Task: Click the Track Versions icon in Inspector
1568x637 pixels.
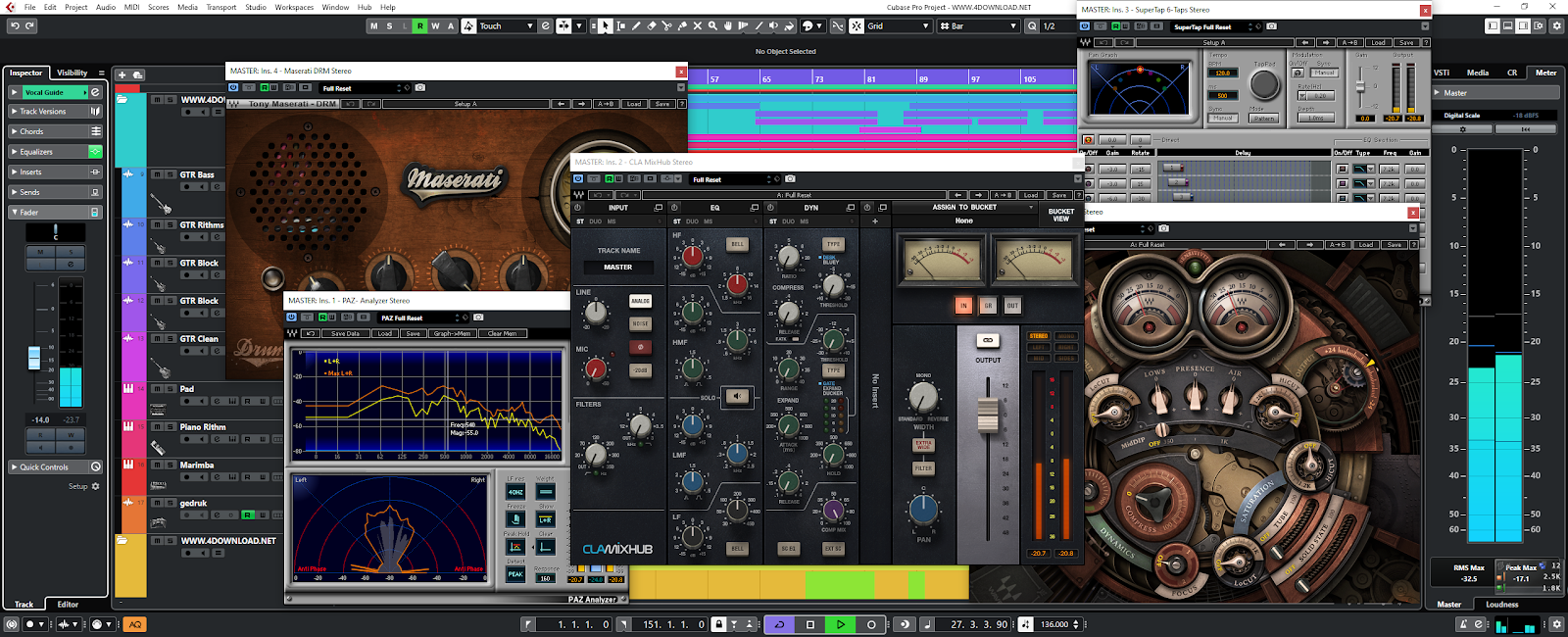Action: 95,112
